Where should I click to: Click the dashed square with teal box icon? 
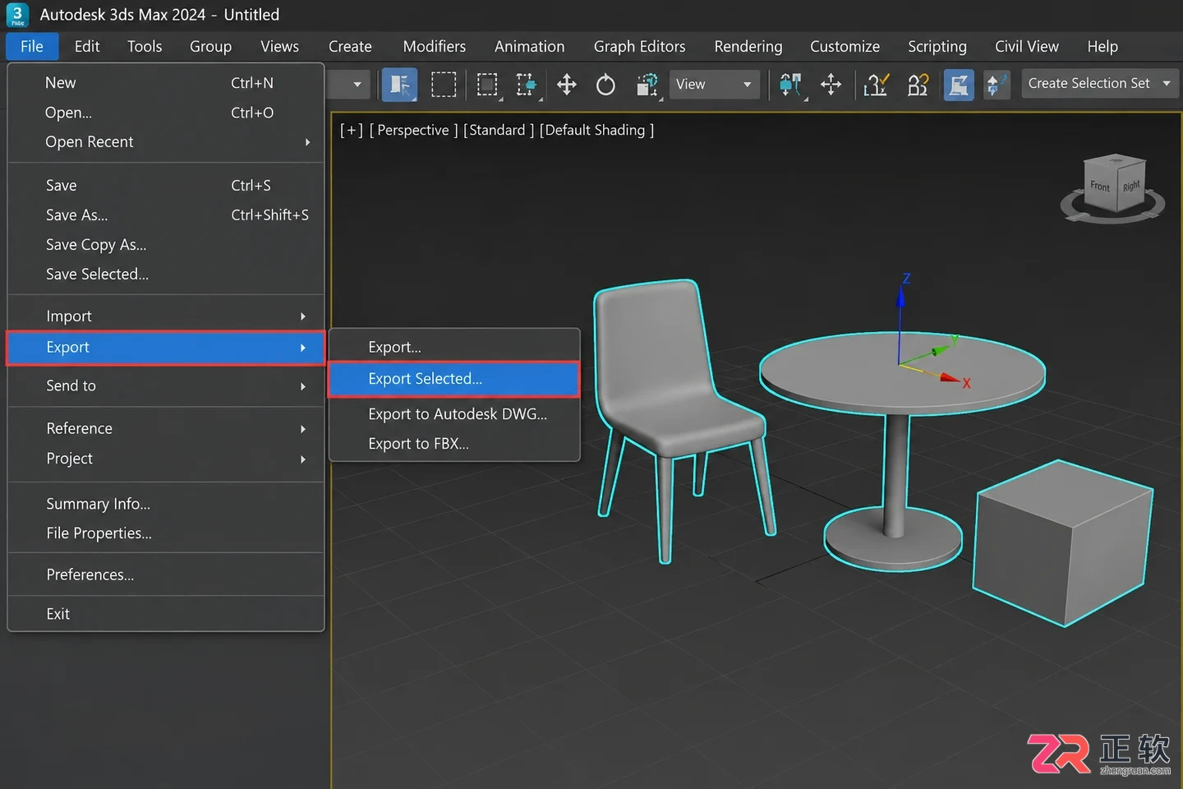click(x=526, y=85)
